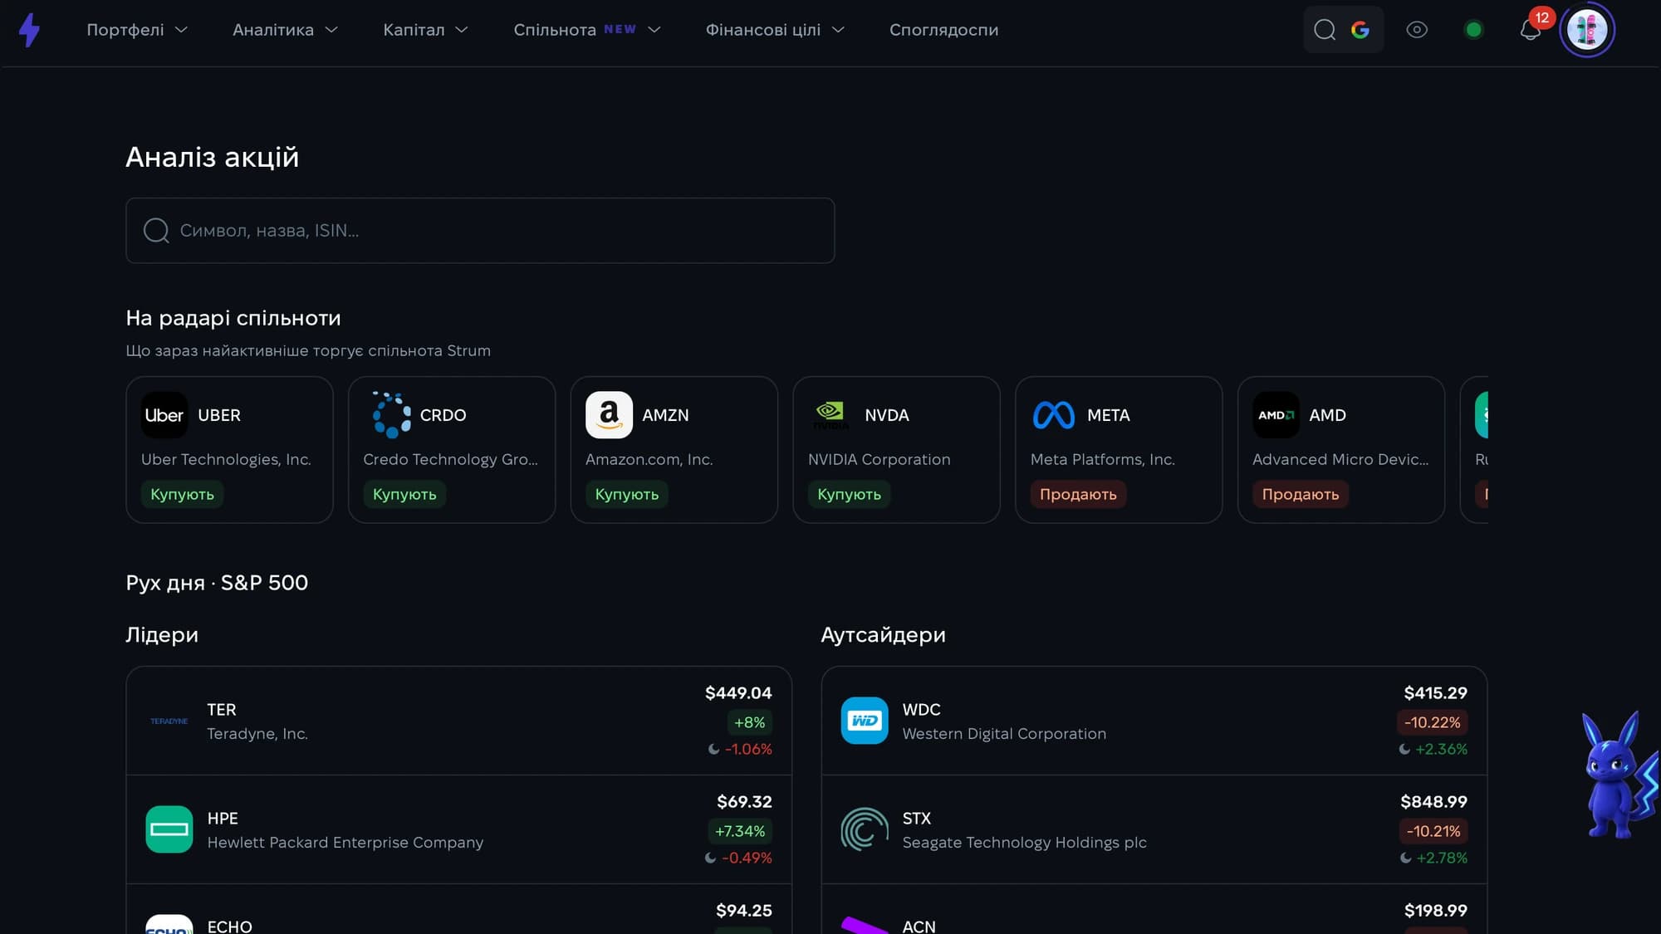Click Продають tag on META card
Screen dimensions: 1661x934
[x=1078, y=494]
